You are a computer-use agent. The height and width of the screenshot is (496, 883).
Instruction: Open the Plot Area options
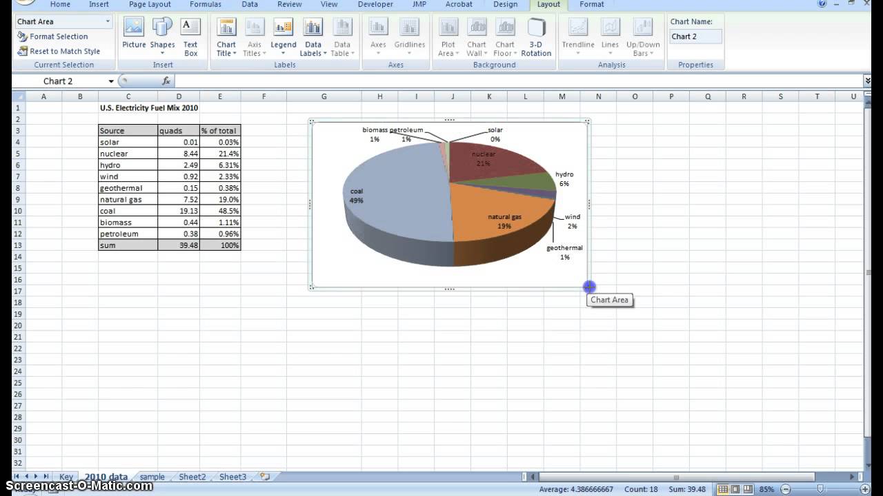tap(448, 37)
